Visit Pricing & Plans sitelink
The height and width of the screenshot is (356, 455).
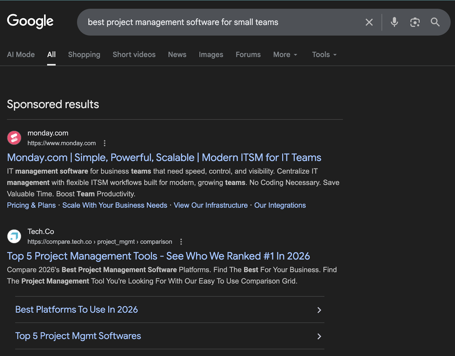tap(31, 205)
